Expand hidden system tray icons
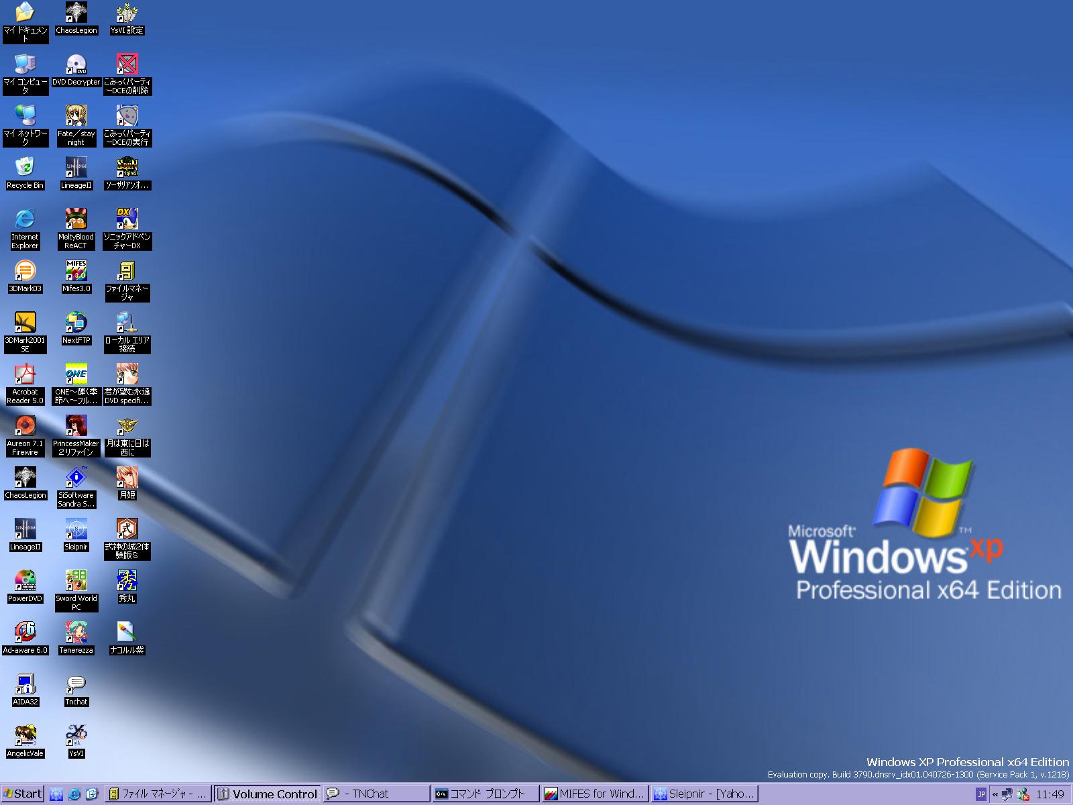The image size is (1073, 805). 995,794
